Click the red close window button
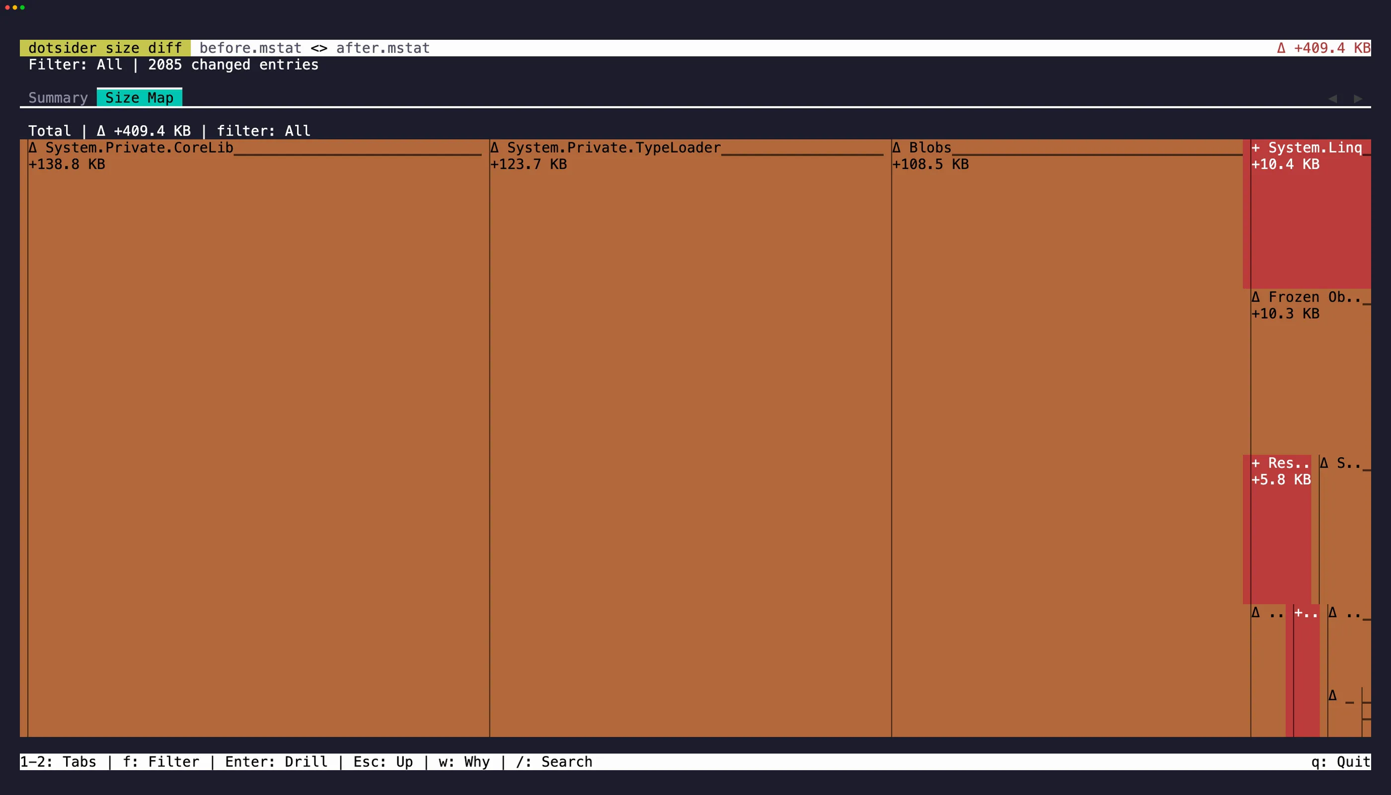1391x795 pixels. (x=7, y=7)
